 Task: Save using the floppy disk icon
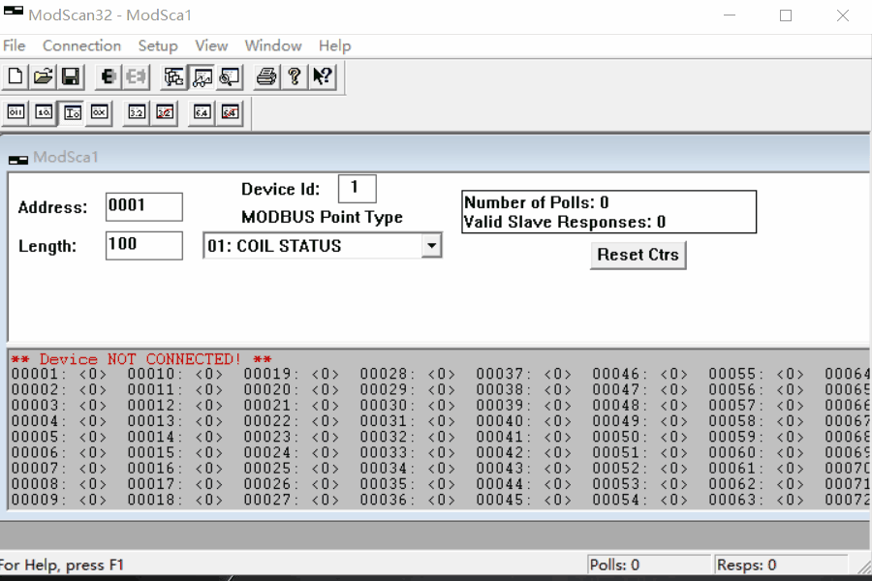tap(70, 76)
